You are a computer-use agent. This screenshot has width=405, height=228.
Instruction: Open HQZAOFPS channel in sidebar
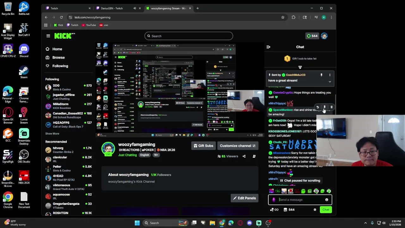[x=68, y=124]
